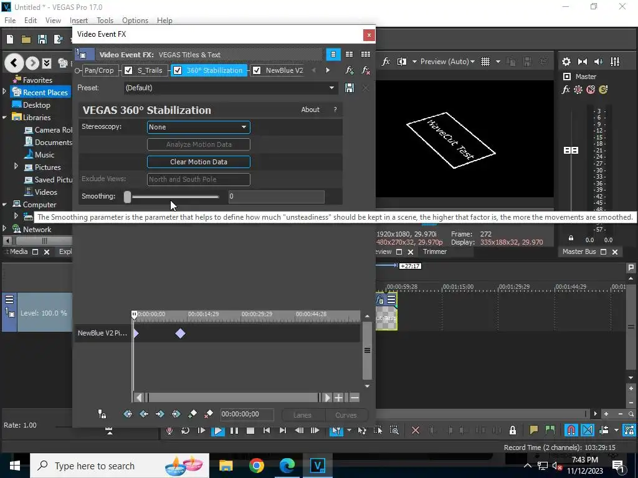Click the Dim Output speaker icon

point(599,62)
